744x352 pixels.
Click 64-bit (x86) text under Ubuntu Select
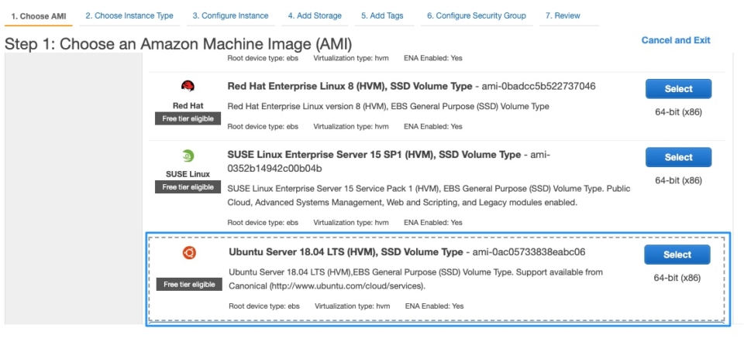pos(677,278)
